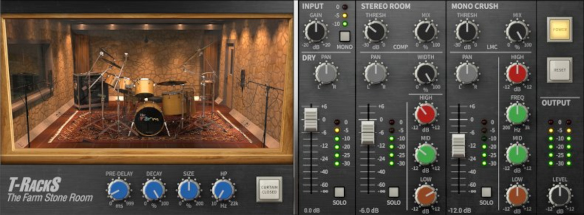
Task: Click the STEREO ROOM WIDTH knob
Action: [x=425, y=73]
